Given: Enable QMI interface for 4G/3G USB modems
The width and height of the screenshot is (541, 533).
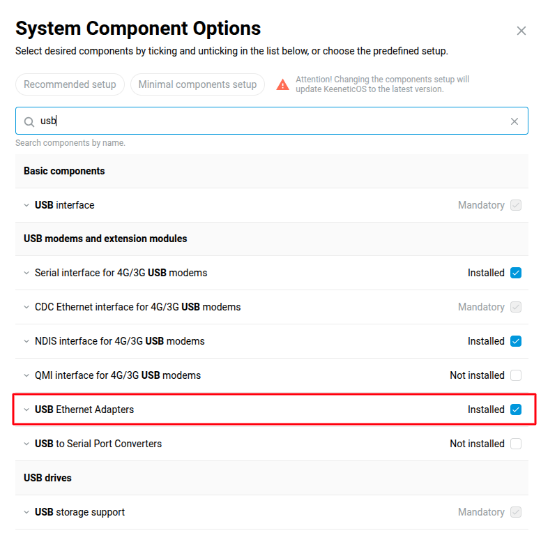Looking at the screenshot, I should pos(516,375).
